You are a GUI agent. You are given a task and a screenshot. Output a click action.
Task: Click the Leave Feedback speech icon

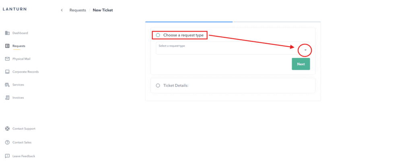[x=7, y=156]
